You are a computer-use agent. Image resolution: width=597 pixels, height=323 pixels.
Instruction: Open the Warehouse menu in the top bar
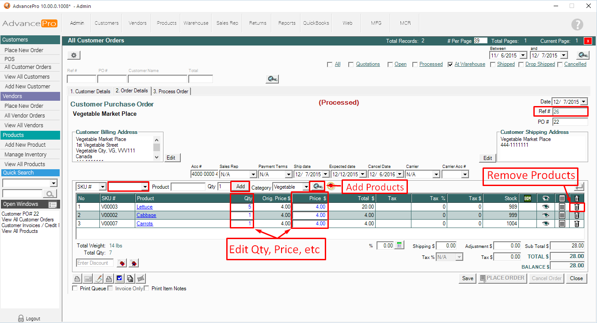[196, 23]
